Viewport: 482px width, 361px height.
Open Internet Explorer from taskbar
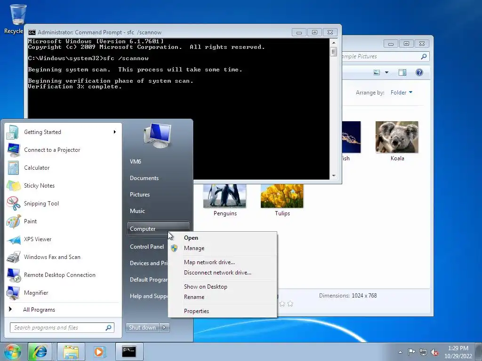pos(40,352)
